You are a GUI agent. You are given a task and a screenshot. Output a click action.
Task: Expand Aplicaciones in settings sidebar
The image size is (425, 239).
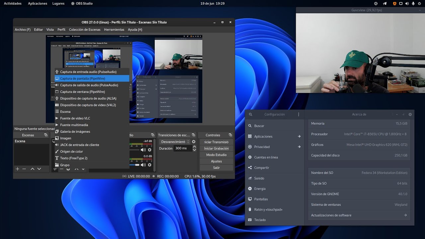pyautogui.click(x=275, y=136)
